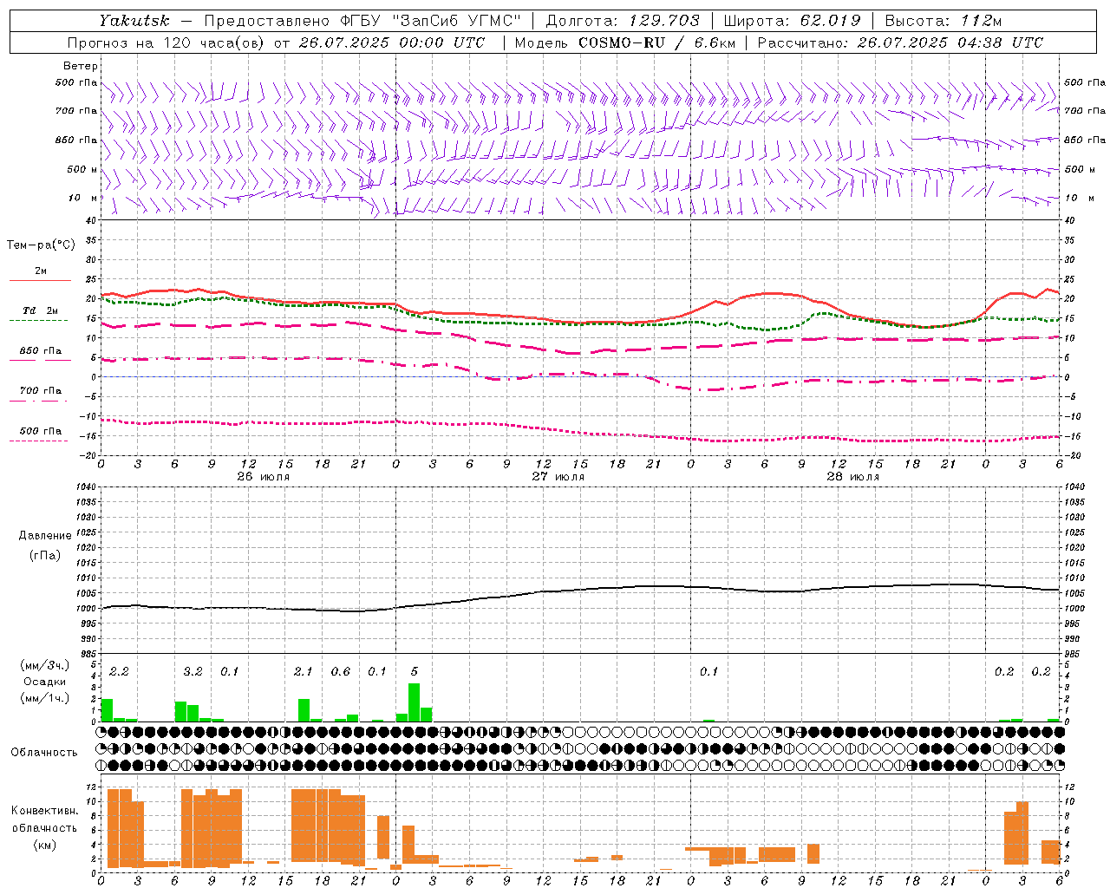Click the (мм/3ч.) precipitation unit label
The height and width of the screenshot is (888, 1110).
(45, 665)
